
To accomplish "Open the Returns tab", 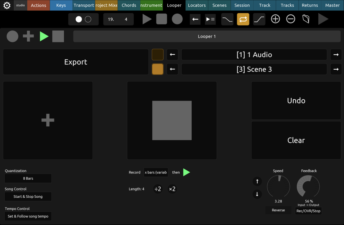I will click(x=310, y=5).
